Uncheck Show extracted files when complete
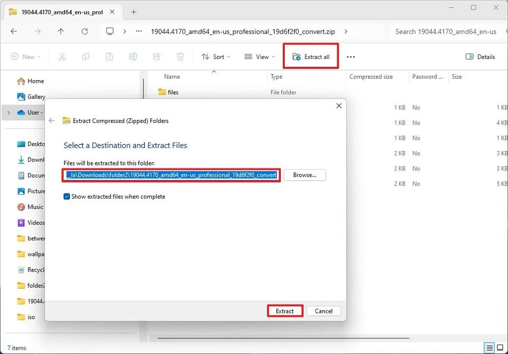This screenshot has width=508, height=354. (x=66, y=196)
